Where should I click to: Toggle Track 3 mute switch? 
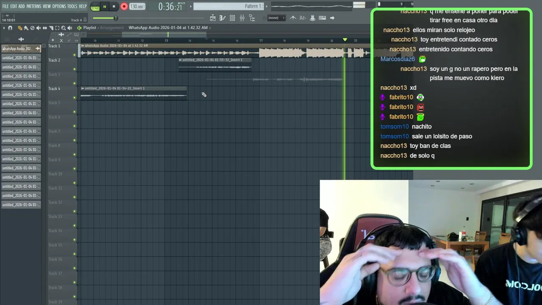pyautogui.click(x=75, y=83)
